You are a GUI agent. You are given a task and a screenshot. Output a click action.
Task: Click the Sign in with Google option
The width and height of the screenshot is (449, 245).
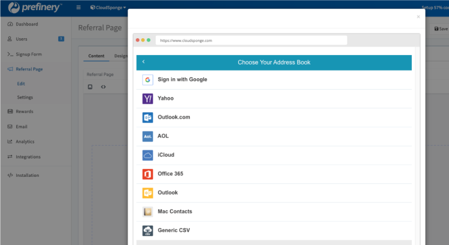[182, 80]
